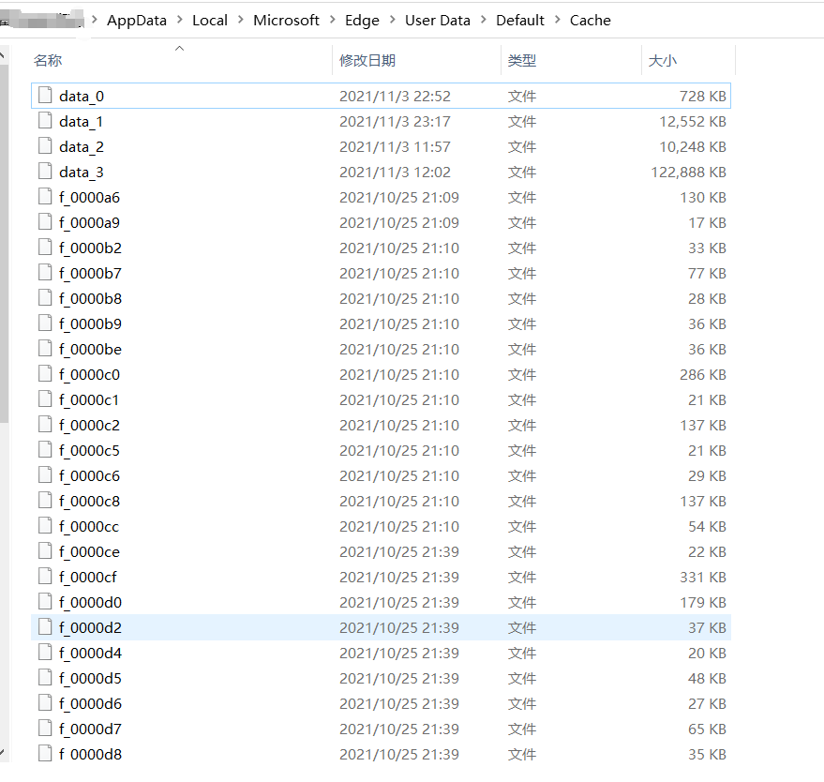
Task: Click the file icon beside data_0
Action: pyautogui.click(x=45, y=95)
